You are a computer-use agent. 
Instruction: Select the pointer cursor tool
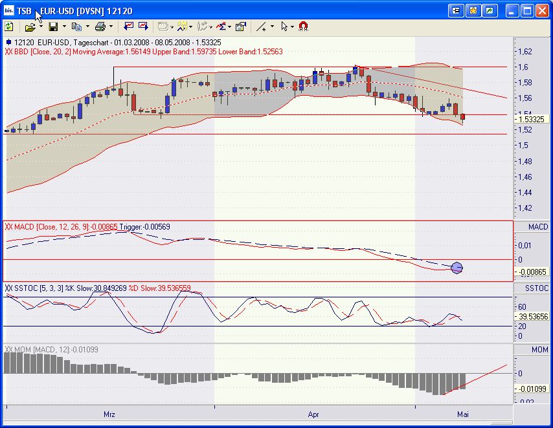[284, 27]
